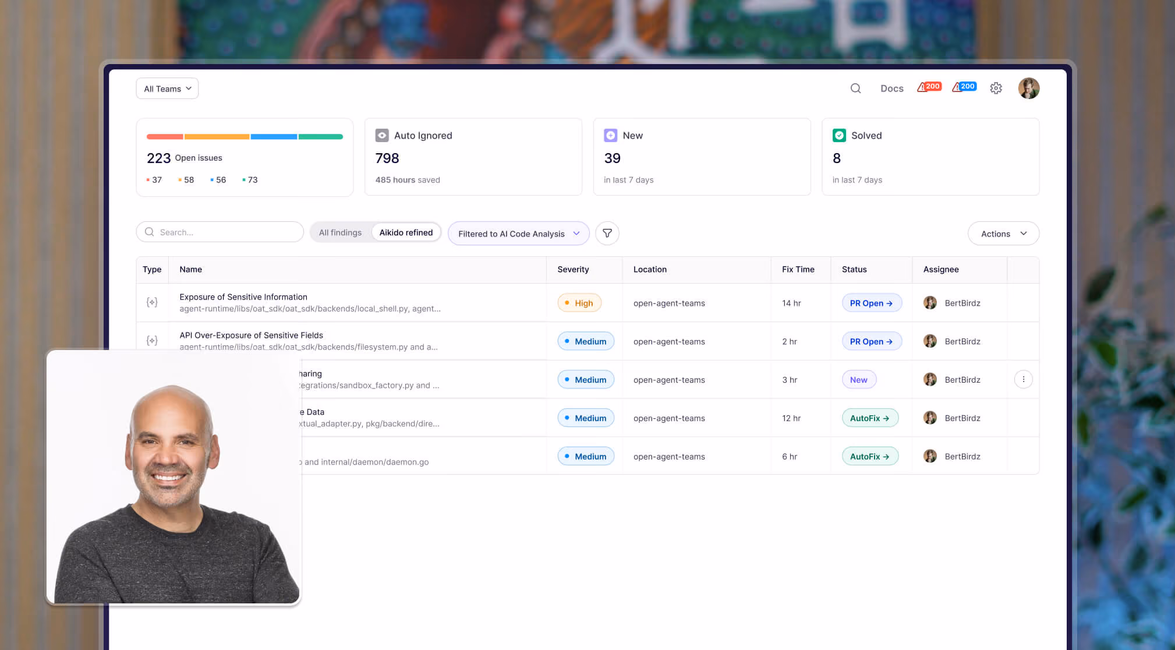Click open-agent-teams location in the 14 hr row
Image resolution: width=1175 pixels, height=650 pixels.
click(669, 303)
